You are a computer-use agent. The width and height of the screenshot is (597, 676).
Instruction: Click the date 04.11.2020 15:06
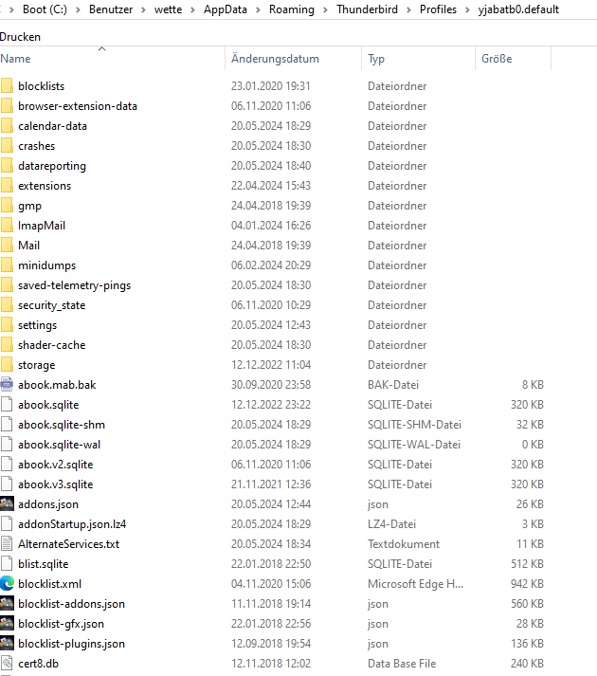pos(271,584)
